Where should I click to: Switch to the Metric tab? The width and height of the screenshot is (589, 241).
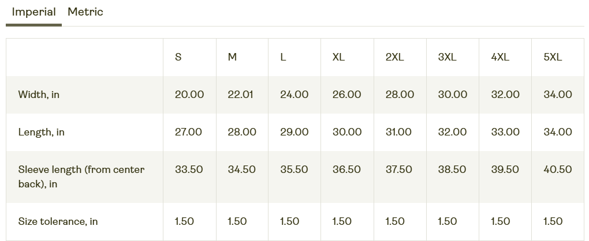click(85, 12)
